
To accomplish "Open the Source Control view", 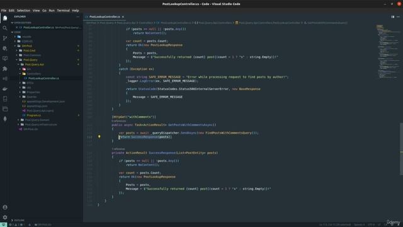I will pyautogui.click(x=5, y=38).
